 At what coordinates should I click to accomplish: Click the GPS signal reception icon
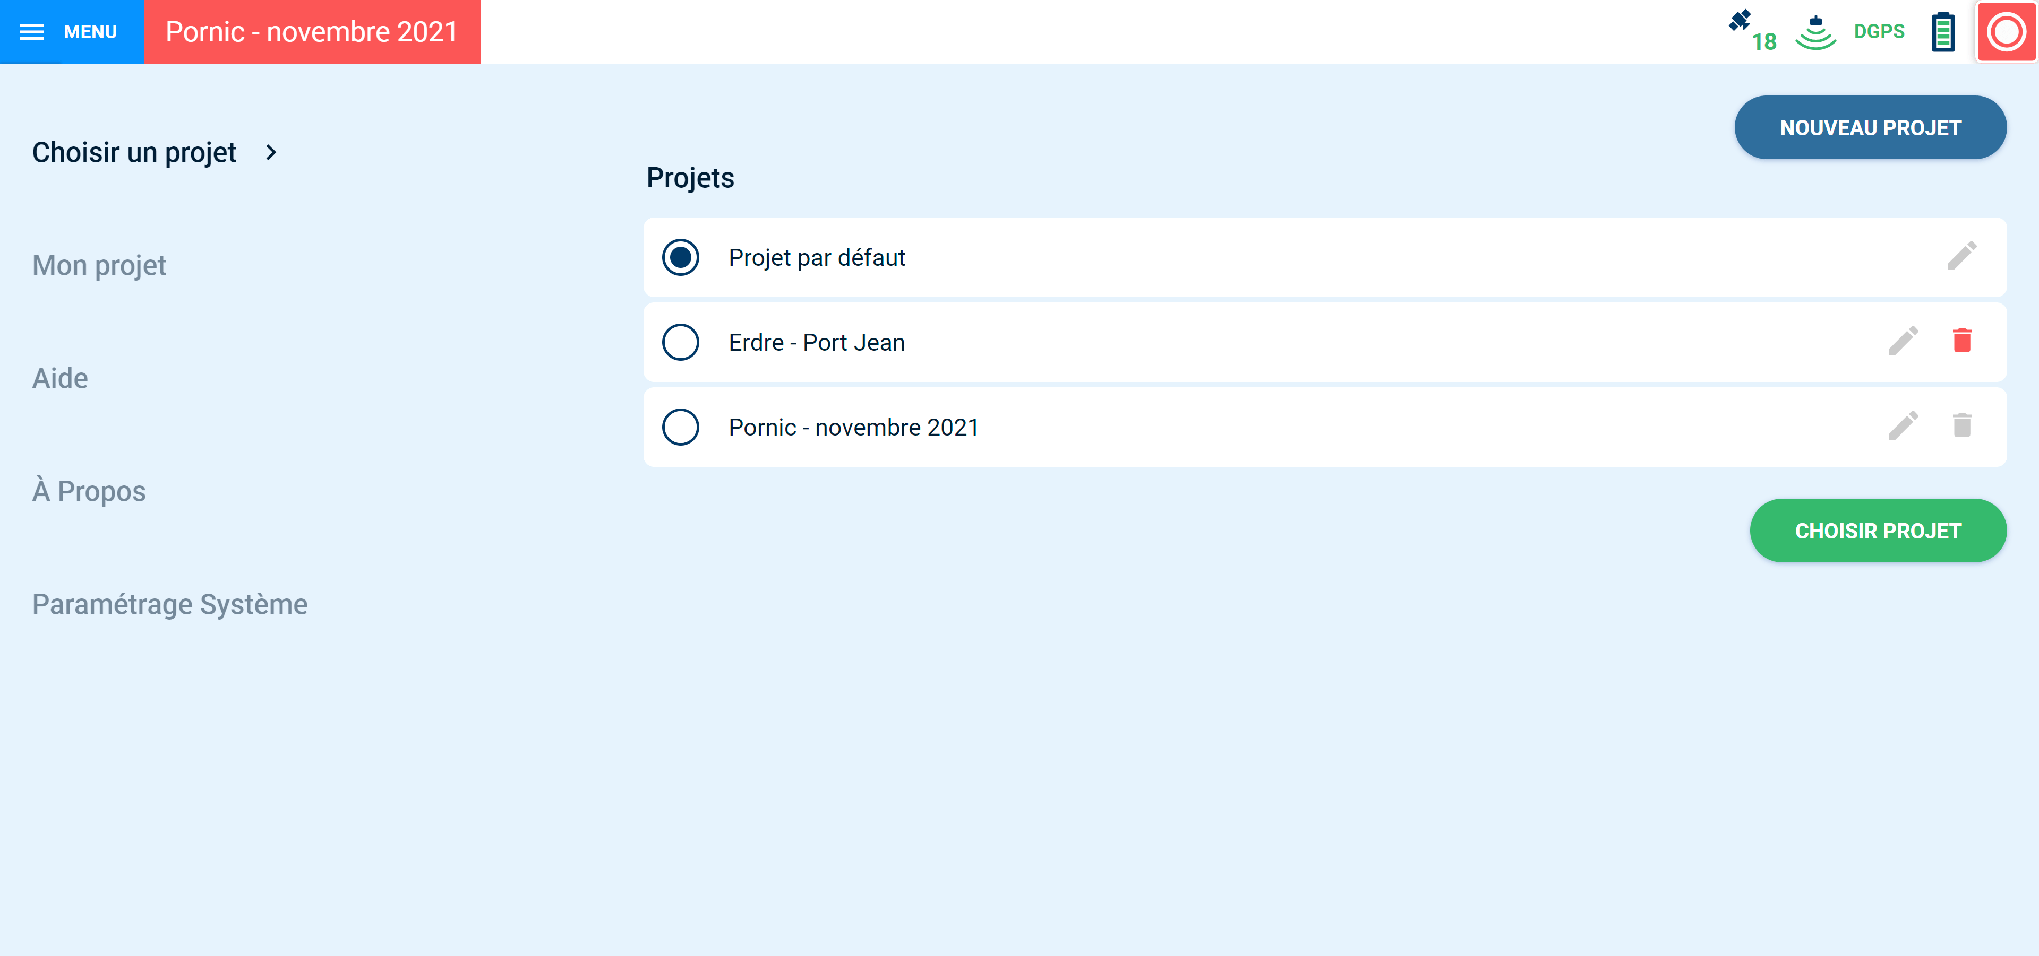pyautogui.click(x=1815, y=32)
